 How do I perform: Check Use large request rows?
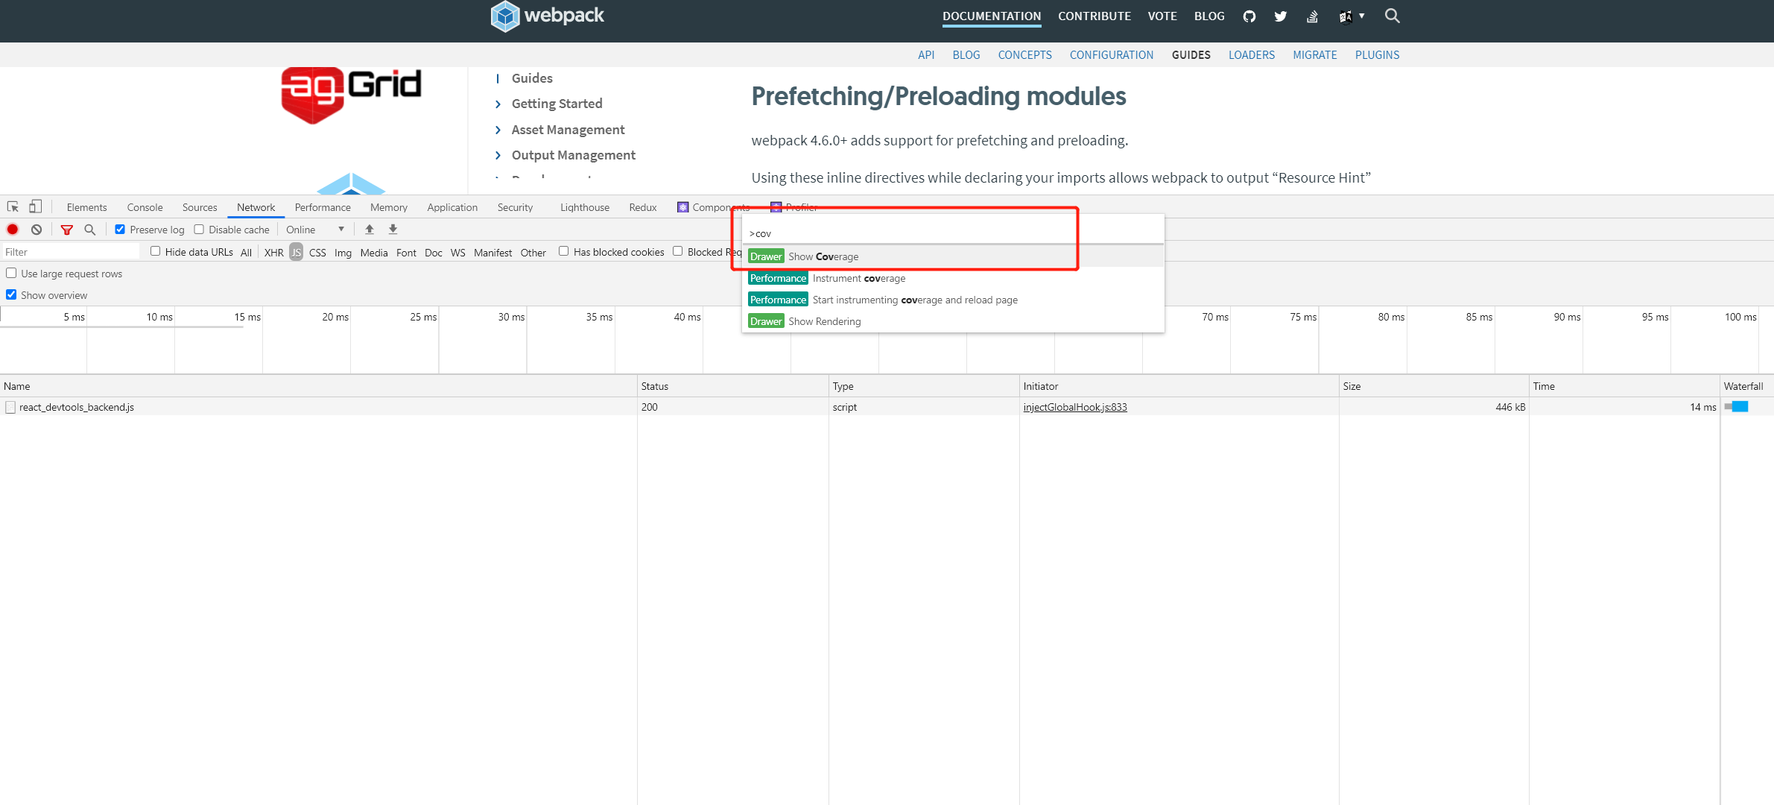click(11, 274)
